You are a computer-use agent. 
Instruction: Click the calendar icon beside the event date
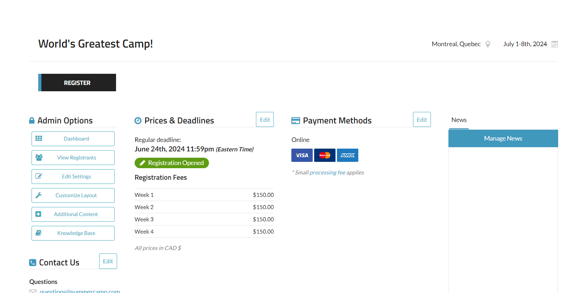[x=554, y=44]
